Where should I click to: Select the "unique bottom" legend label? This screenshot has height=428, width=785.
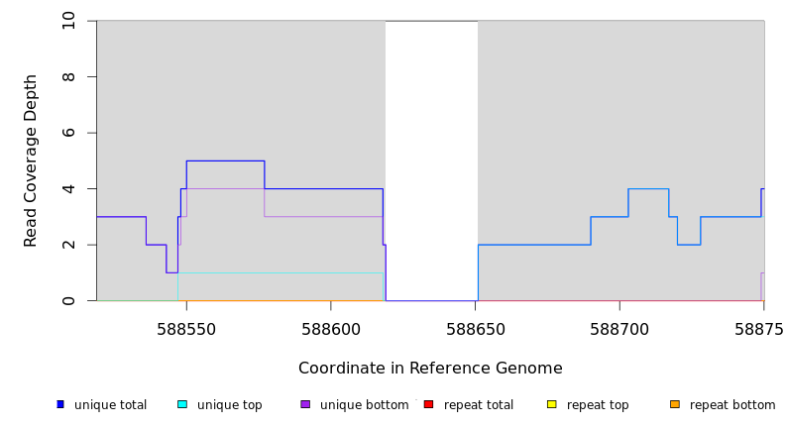click(x=364, y=405)
